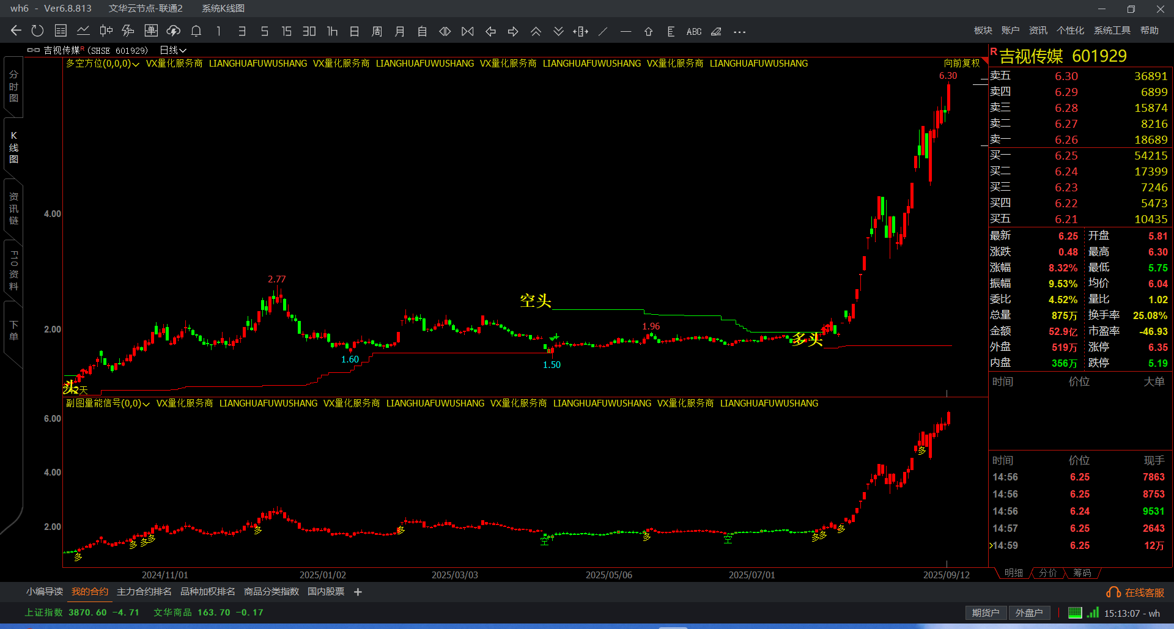
Task: Expand the 多空方位(0,0,0) indicator dropdown
Action: (103, 64)
